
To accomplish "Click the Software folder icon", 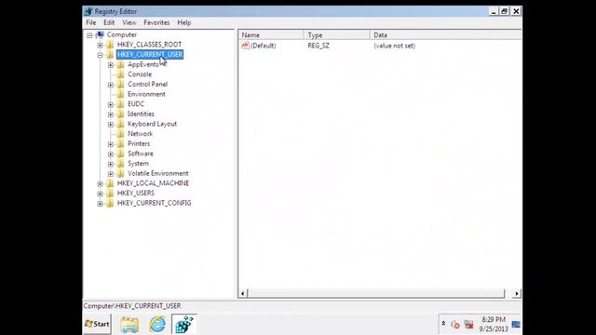I will click(x=121, y=154).
